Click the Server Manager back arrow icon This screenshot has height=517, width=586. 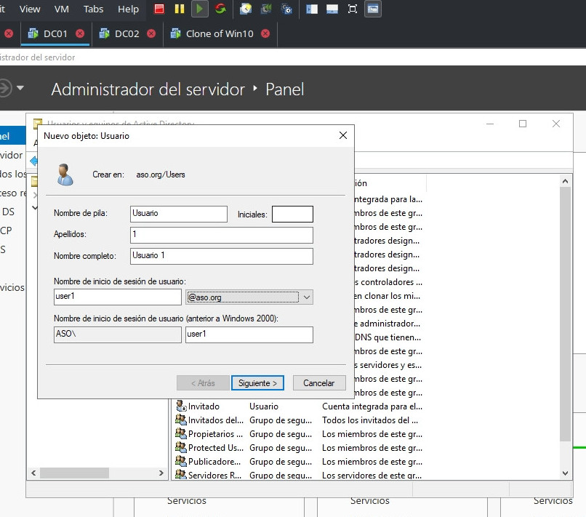(4, 89)
